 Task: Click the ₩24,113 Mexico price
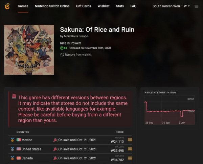[117, 142]
